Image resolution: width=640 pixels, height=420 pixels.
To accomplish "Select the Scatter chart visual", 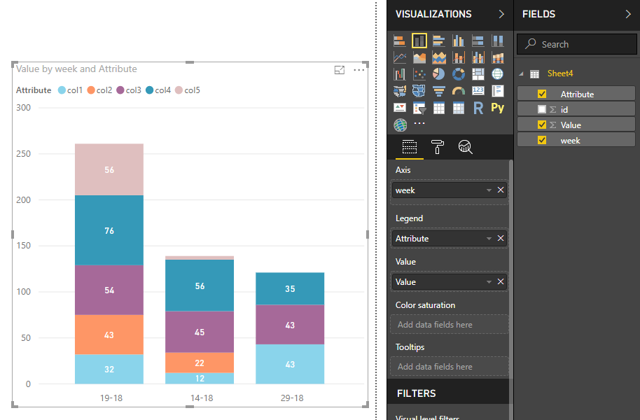I will tap(419, 74).
